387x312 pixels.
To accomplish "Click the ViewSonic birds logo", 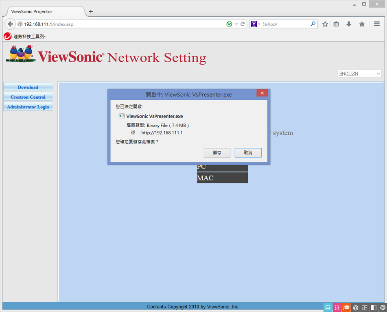I will 21,54.
